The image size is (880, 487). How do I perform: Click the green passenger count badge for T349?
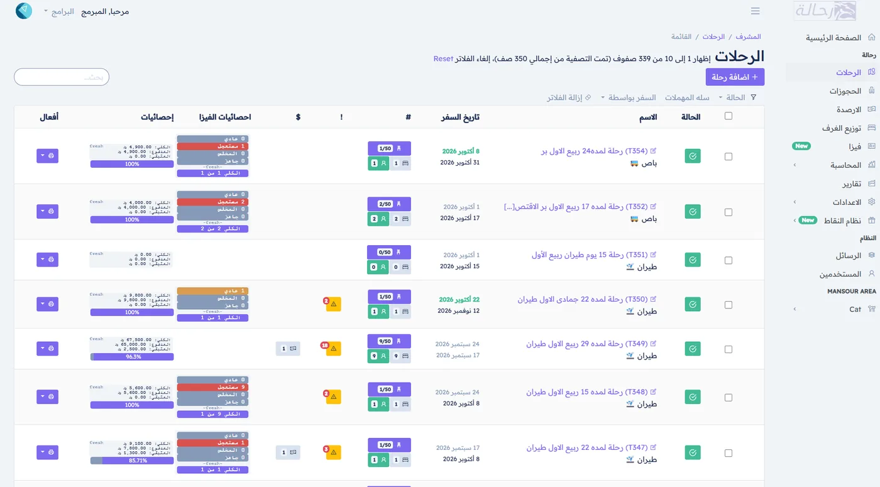click(378, 356)
